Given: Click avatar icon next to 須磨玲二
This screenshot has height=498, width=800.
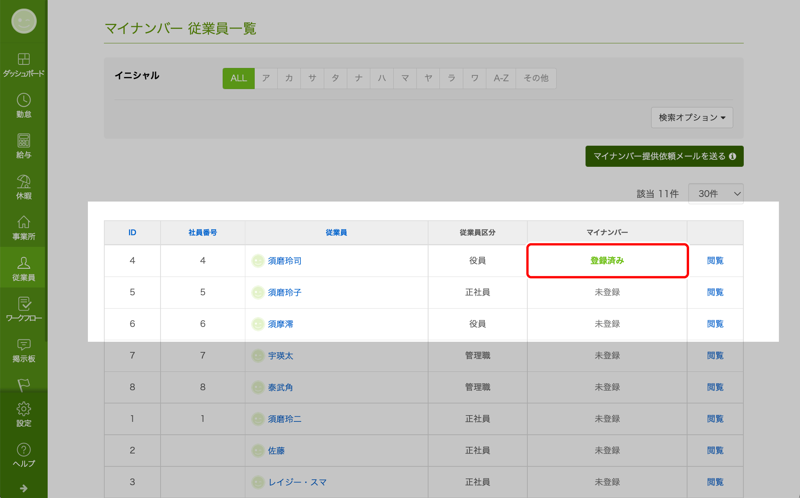Looking at the screenshot, I should (x=258, y=419).
